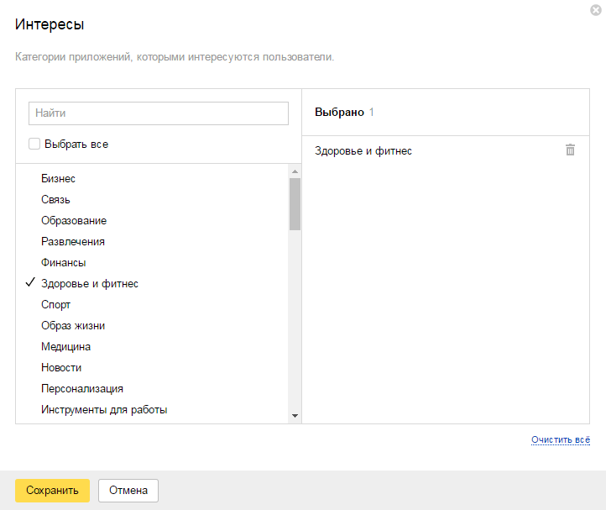
Task: Choose Образ жизни from the list
Action: pos(73,326)
